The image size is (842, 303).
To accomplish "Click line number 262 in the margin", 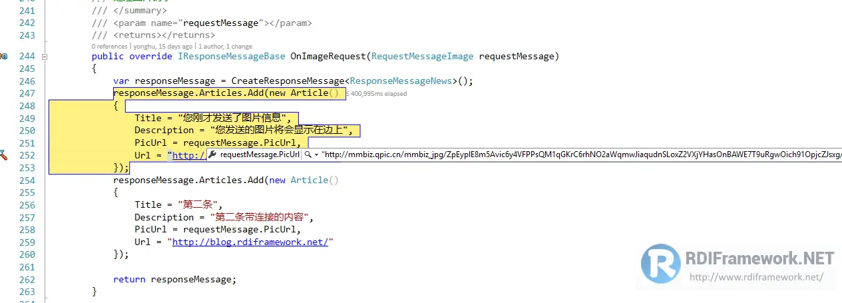I will (x=27, y=278).
